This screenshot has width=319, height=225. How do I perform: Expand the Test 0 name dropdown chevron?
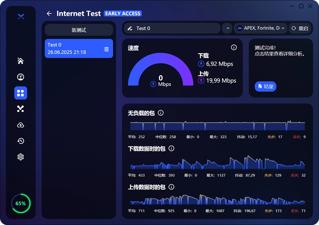click(x=228, y=28)
